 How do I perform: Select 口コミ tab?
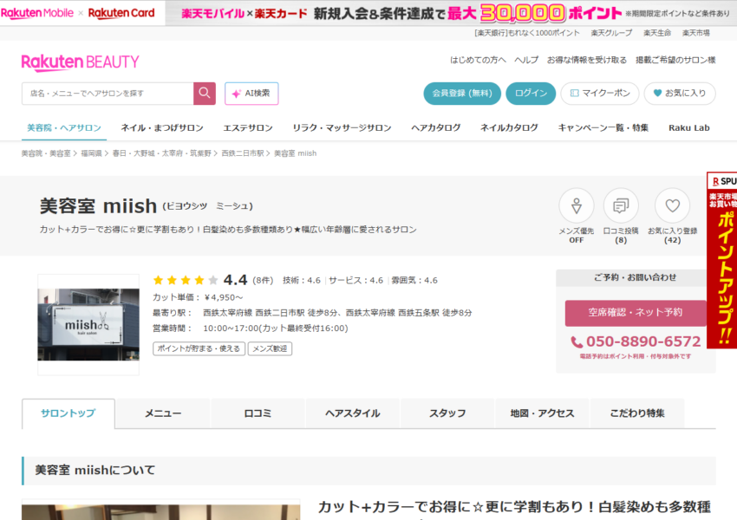(258, 413)
